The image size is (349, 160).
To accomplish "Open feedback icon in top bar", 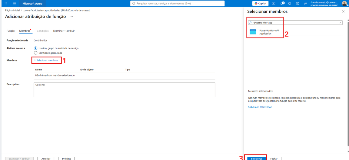I will click(305, 4).
